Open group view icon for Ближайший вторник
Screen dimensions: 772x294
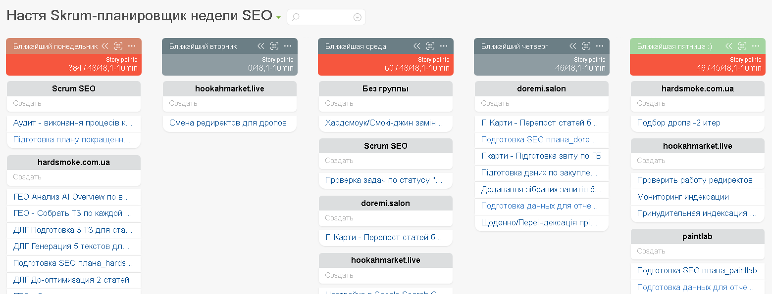click(x=274, y=46)
